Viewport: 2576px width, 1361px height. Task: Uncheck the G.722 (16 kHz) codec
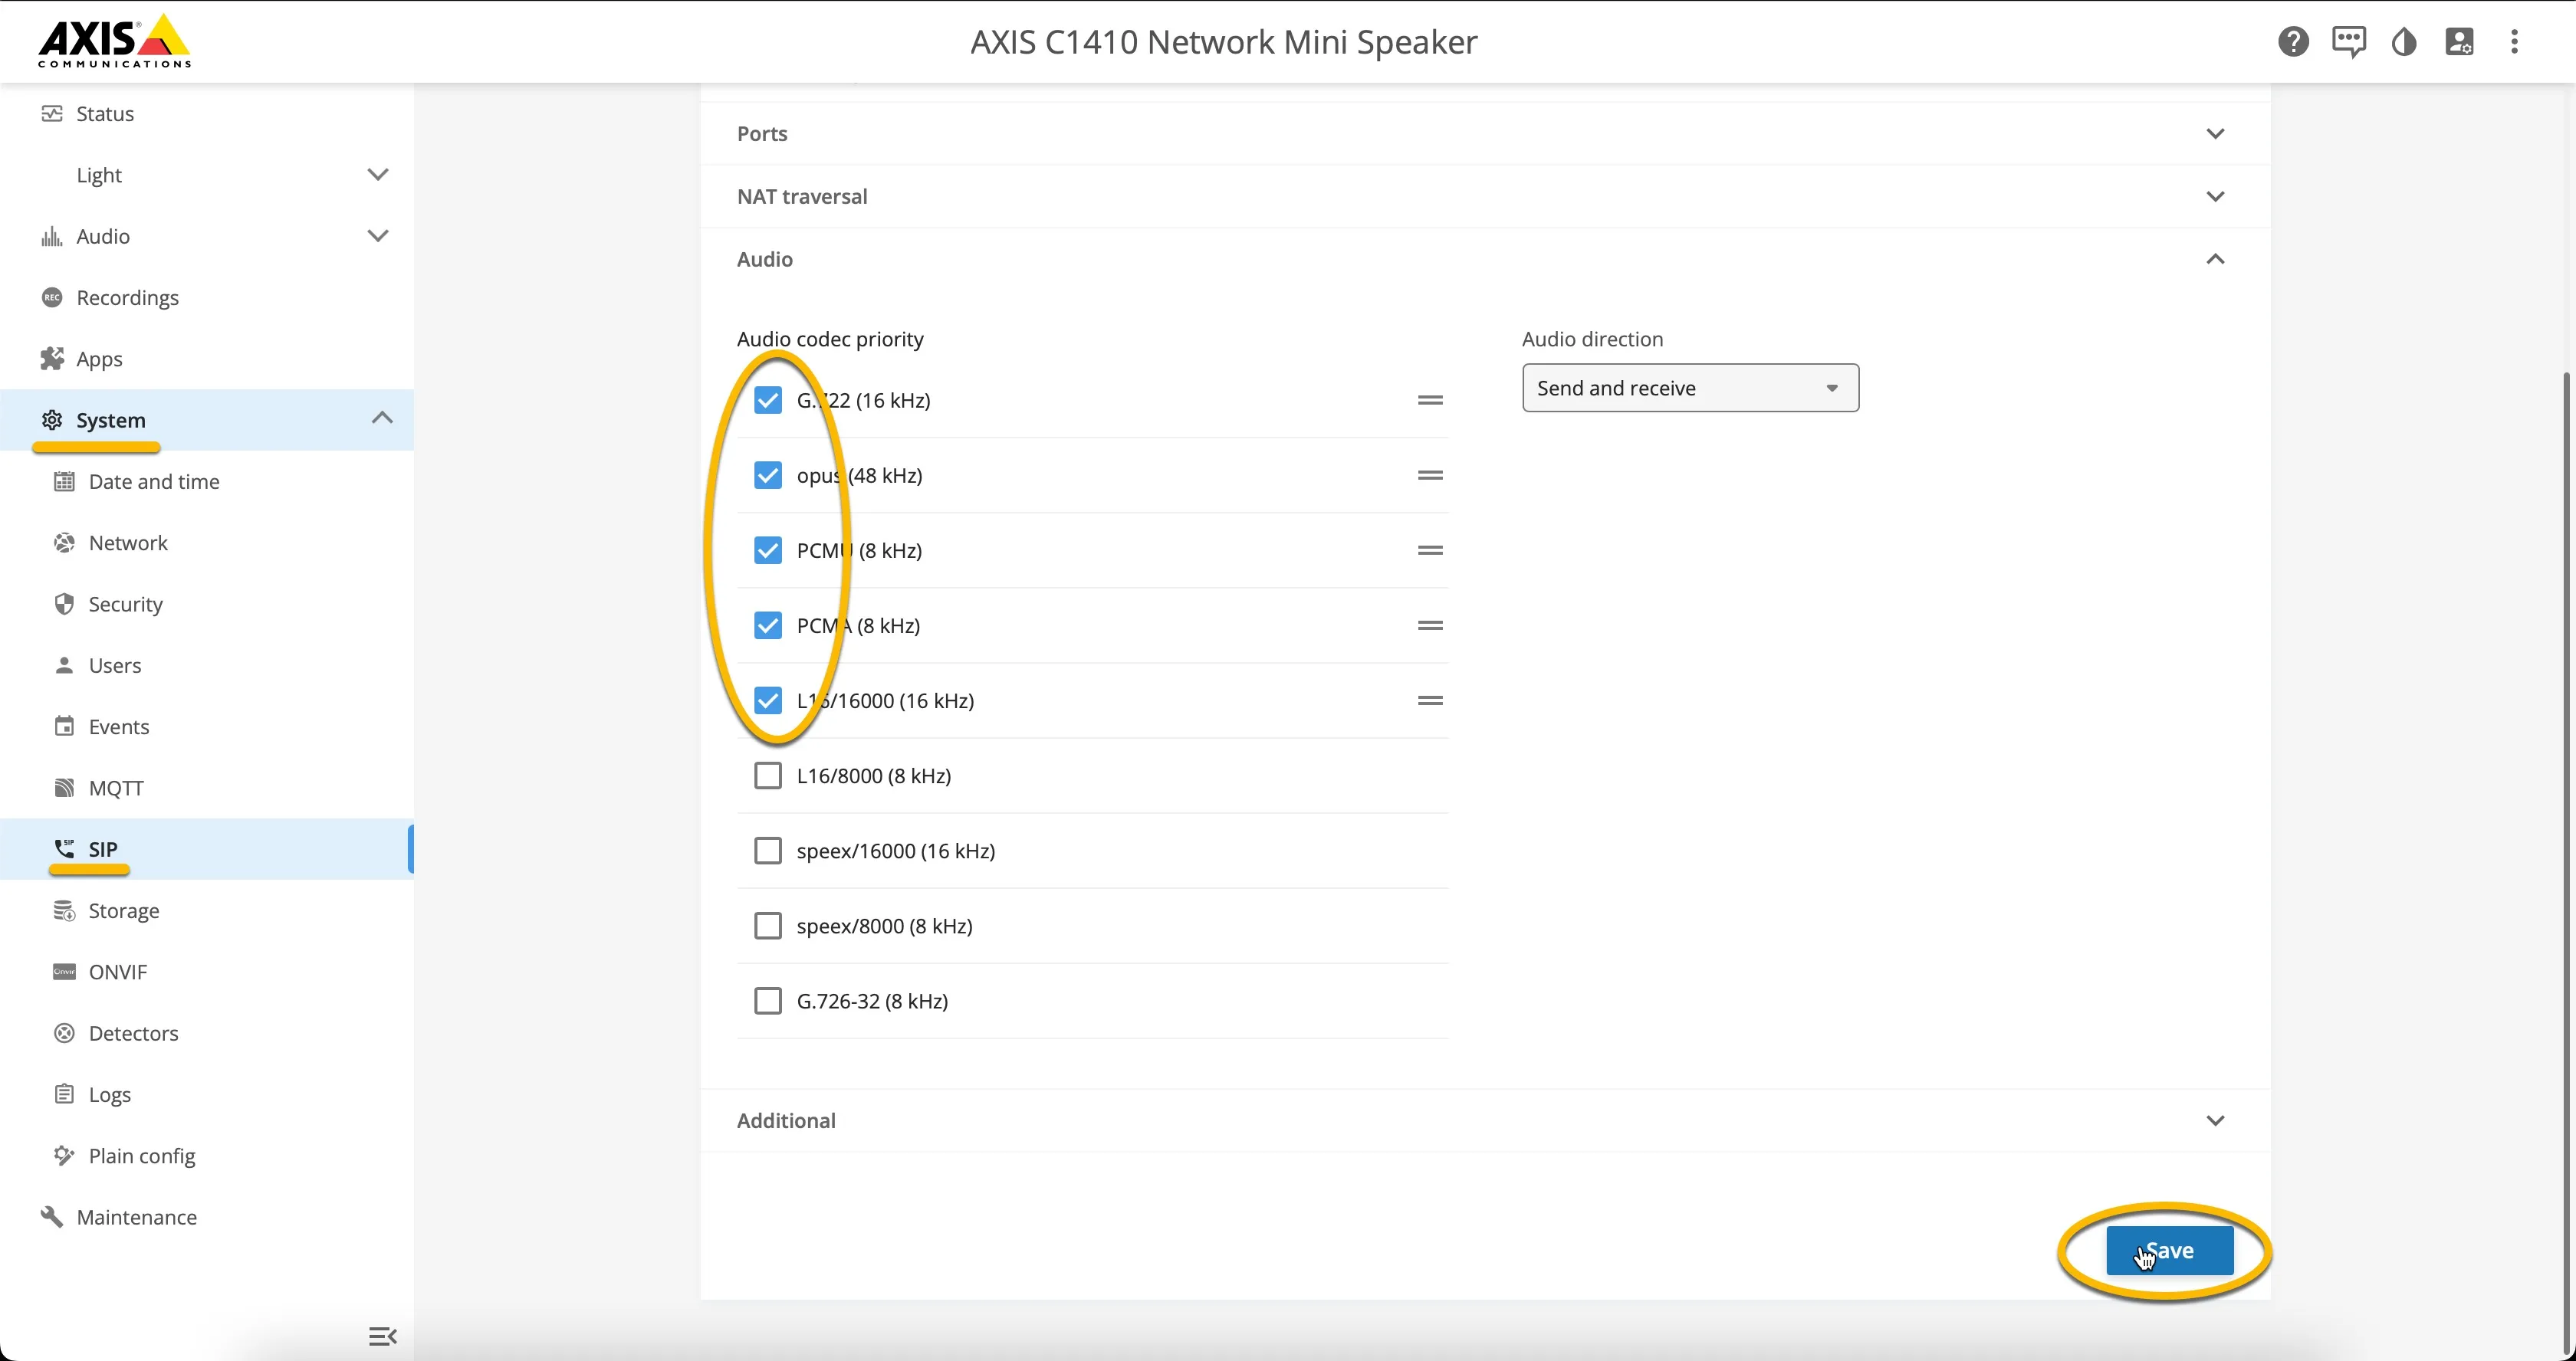click(768, 400)
